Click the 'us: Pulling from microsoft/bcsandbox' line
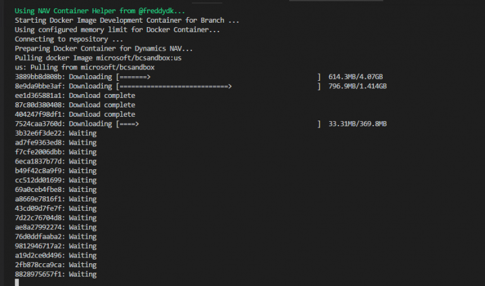The width and height of the screenshot is (485, 286). click(x=85, y=68)
